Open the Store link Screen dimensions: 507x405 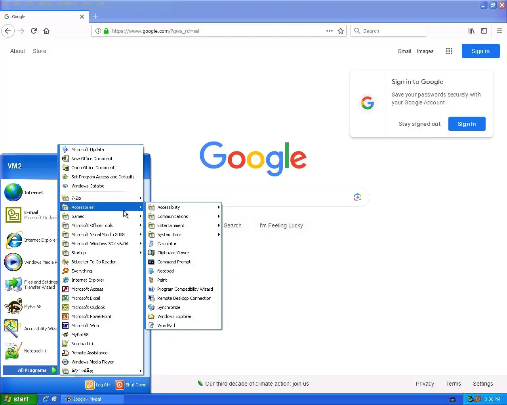[x=40, y=51]
